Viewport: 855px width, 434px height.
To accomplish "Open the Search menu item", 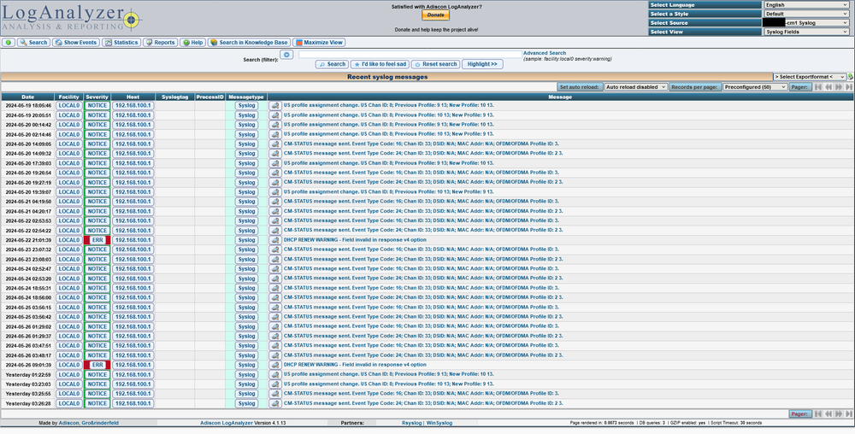I will click(x=34, y=43).
